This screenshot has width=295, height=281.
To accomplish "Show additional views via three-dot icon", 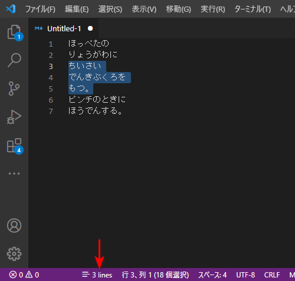I will tap(14, 174).
